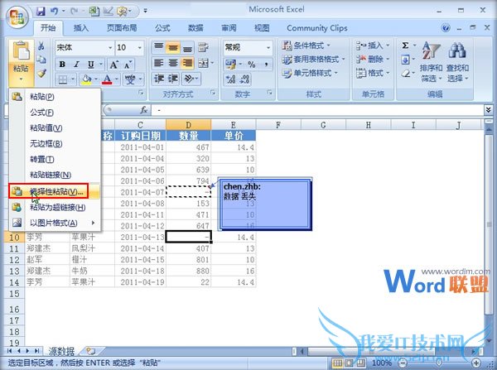Click the Office button
The height and width of the screenshot is (370, 497).
(x=17, y=17)
